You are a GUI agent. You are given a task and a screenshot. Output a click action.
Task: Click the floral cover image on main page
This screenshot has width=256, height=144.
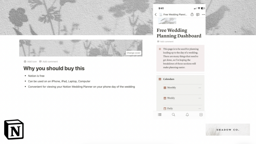81,48
